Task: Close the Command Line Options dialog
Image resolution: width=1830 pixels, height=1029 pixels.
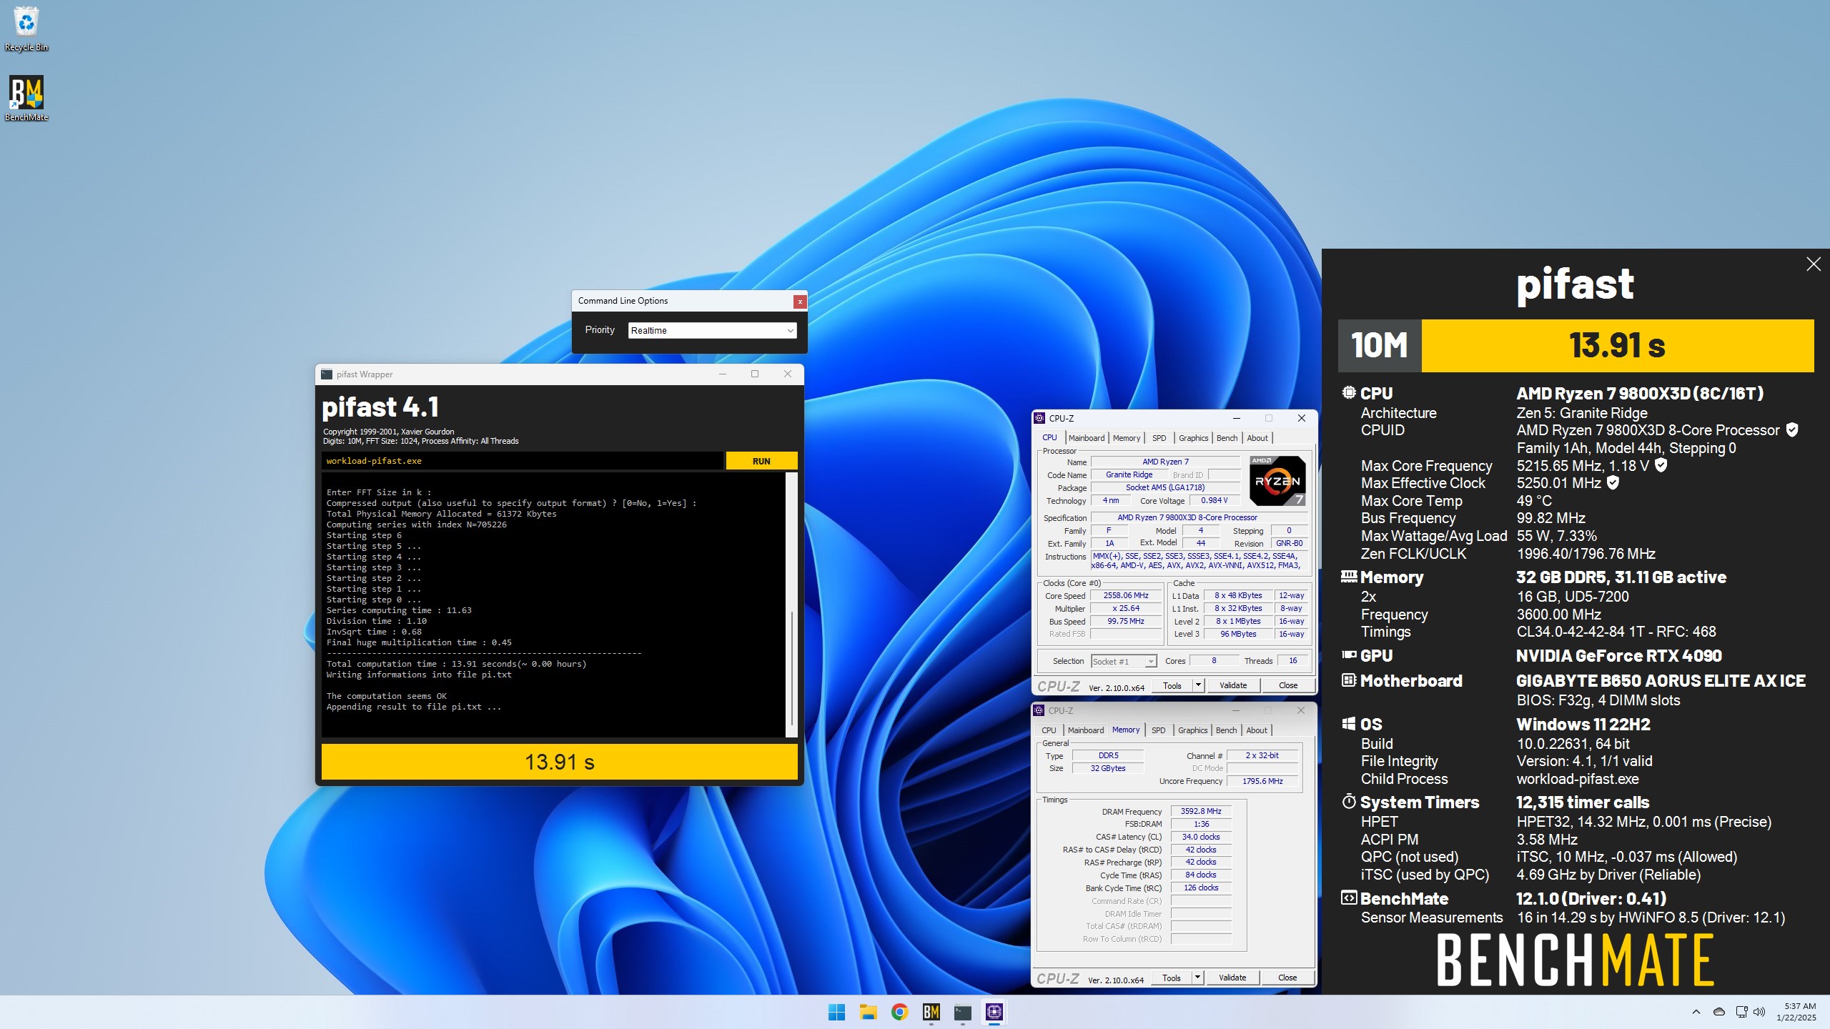Action: pos(800,302)
